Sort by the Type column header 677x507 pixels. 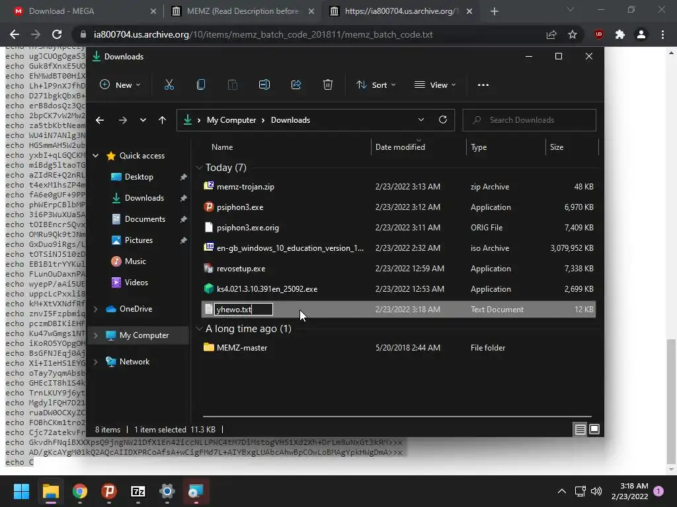pos(479,147)
